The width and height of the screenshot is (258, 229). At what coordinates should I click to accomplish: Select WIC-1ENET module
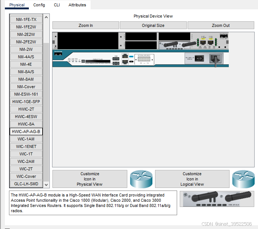[x=26, y=146]
